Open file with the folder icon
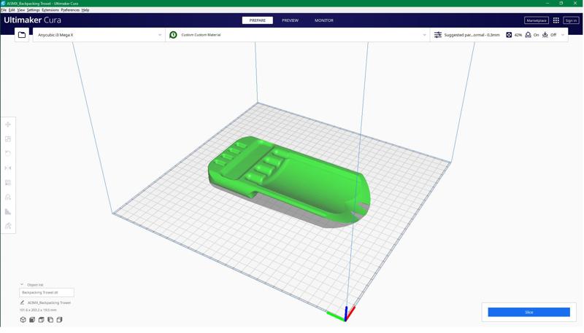 pos(22,35)
